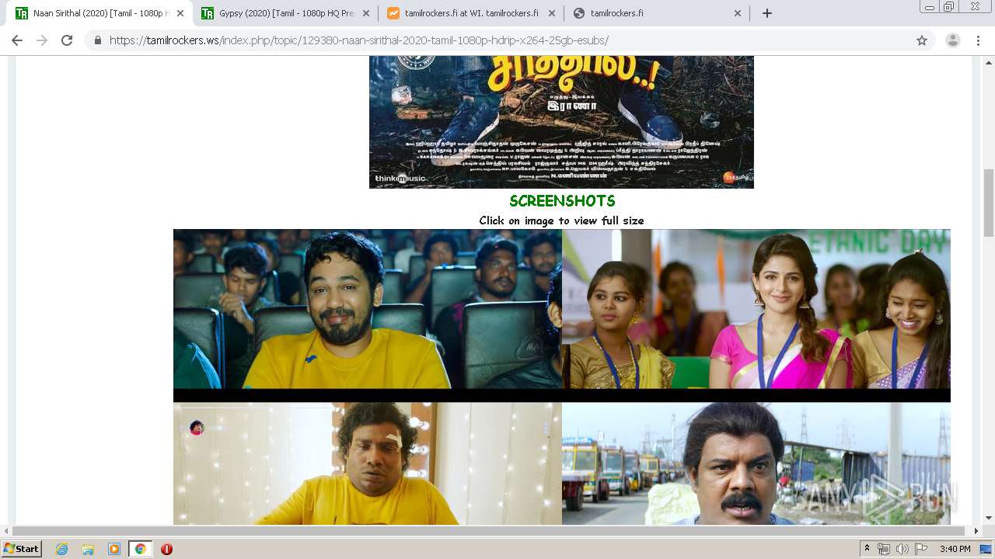Open the network tray icon
Screen dimensions: 995x559
pos(884,549)
